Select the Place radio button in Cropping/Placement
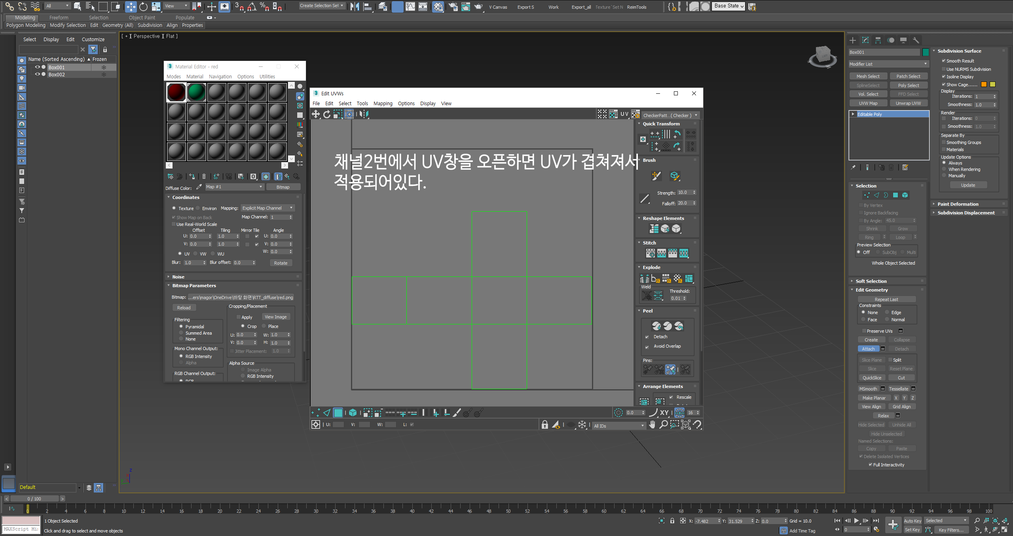This screenshot has height=536, width=1013. coord(264,326)
